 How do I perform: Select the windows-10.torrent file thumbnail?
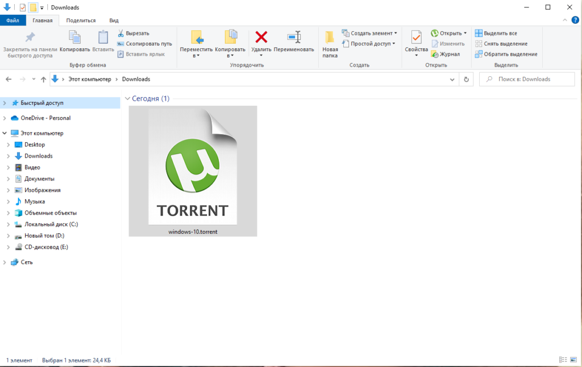(x=193, y=171)
